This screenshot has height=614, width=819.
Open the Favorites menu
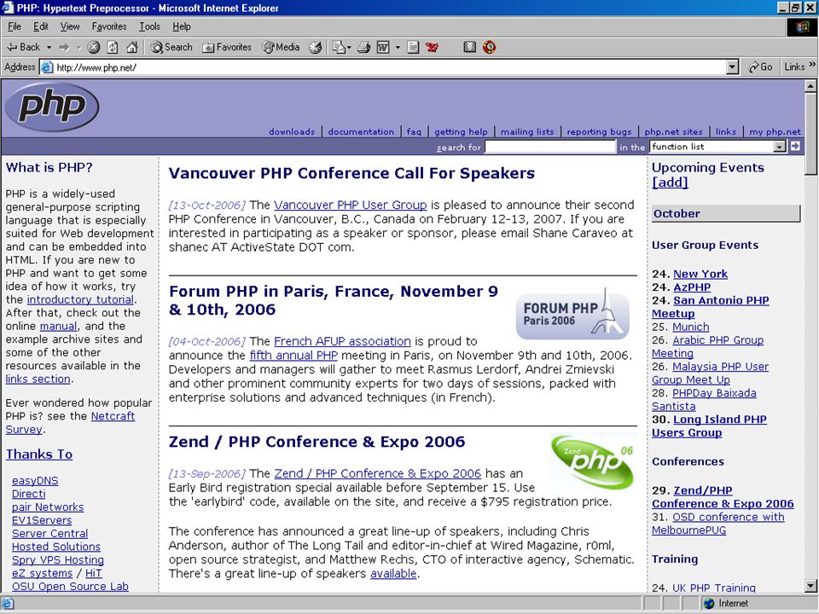pyautogui.click(x=109, y=26)
